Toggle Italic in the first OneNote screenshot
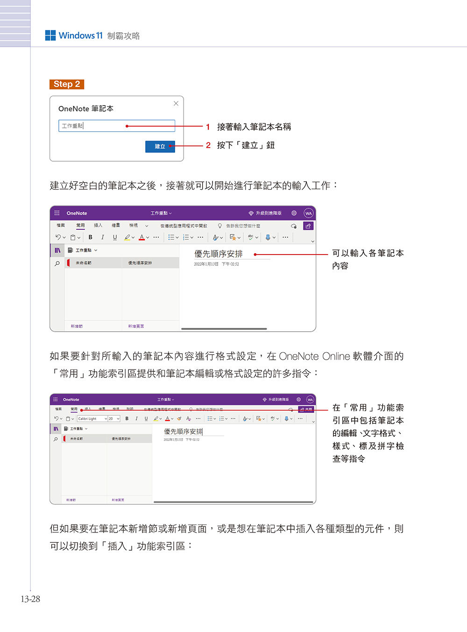 point(103,237)
